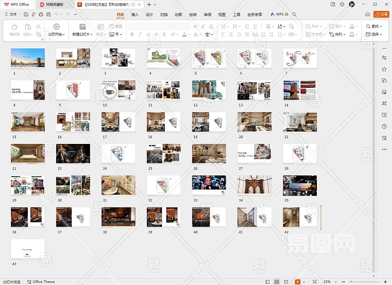Screen dimensions: 392x285
Task: Switch to normal view in status bar
Action: pos(268,282)
